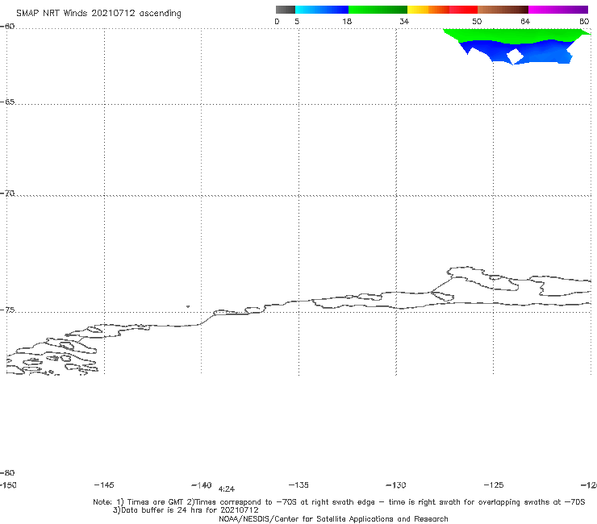This screenshot has height=524, width=597.
Task: Click the latitude label -75
Action: point(7,310)
